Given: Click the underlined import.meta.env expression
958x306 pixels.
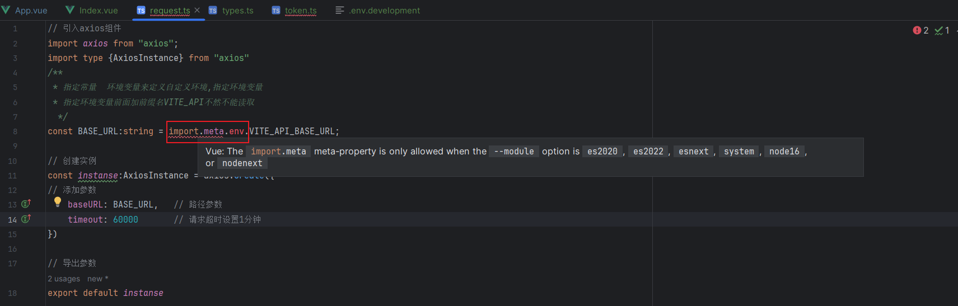Looking at the screenshot, I should (207, 131).
